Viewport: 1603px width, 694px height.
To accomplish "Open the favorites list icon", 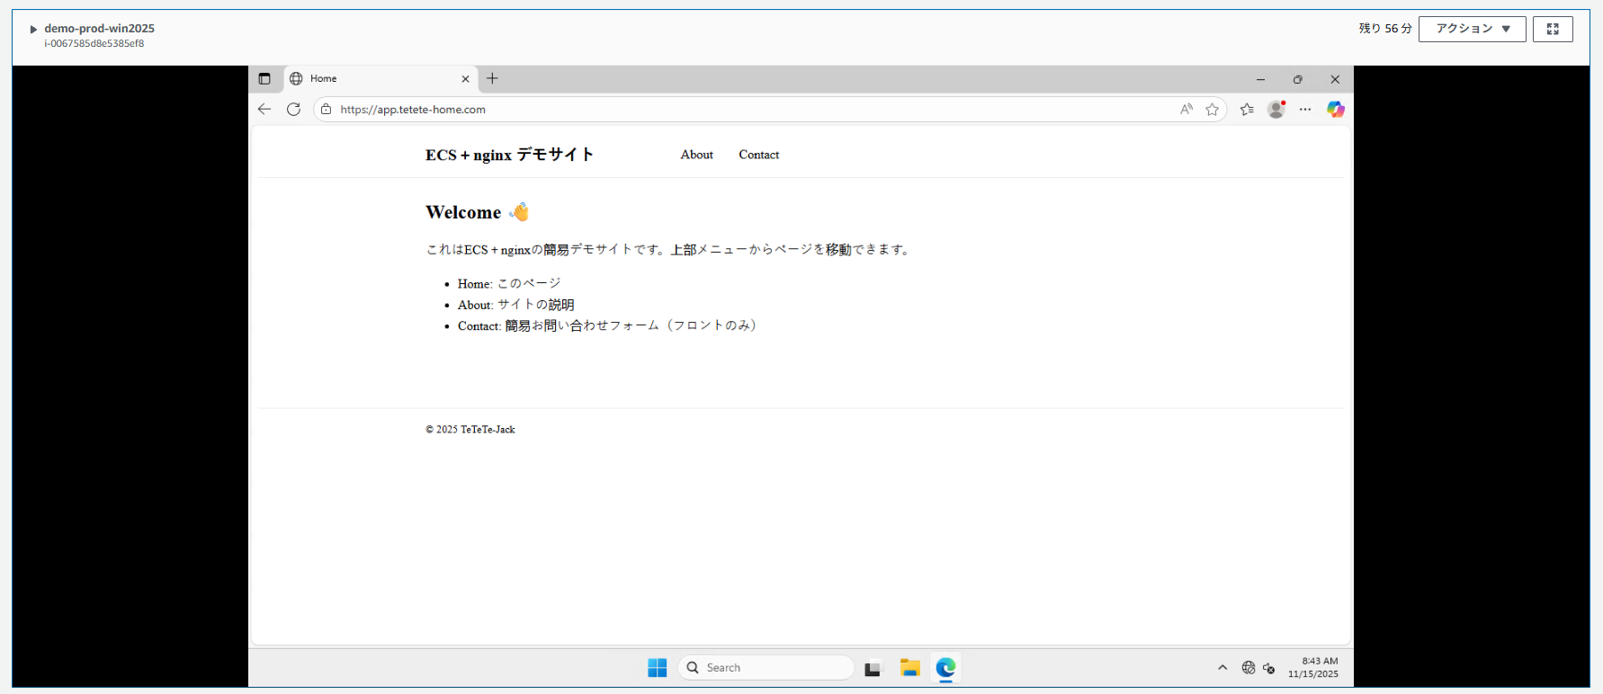I will (x=1247, y=110).
